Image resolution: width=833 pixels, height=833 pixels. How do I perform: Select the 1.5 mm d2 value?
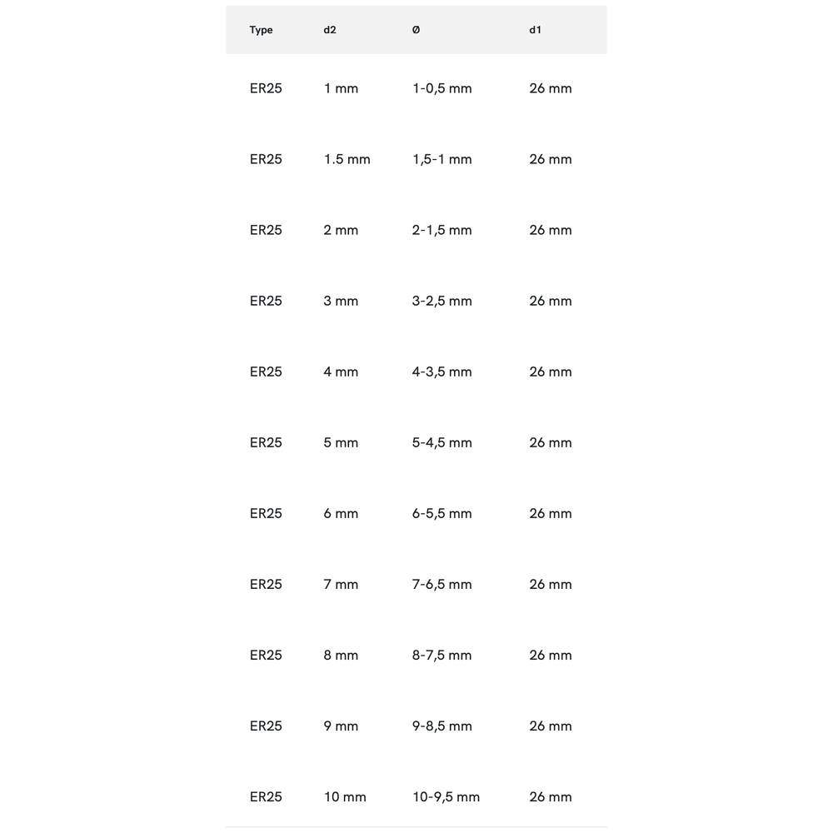pos(347,159)
